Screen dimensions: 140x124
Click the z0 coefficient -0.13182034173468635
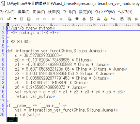pyautogui.click(x=48, y=60)
